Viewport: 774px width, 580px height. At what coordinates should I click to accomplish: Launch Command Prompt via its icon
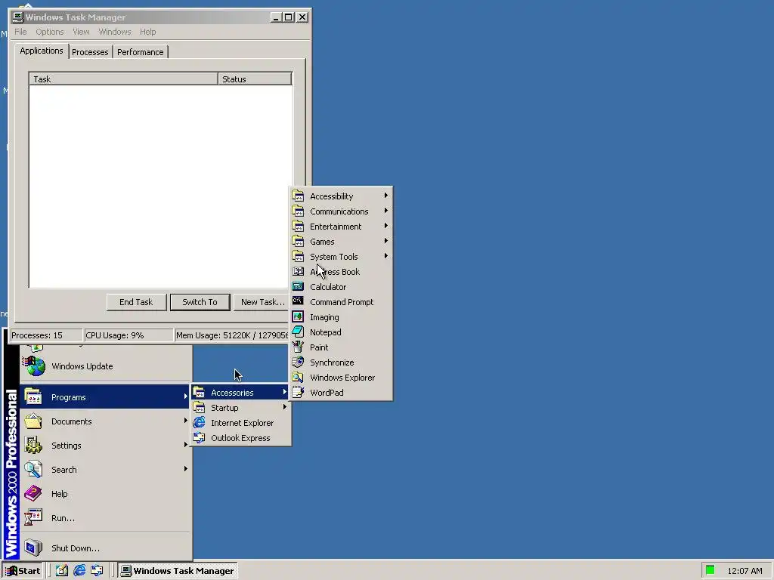click(298, 301)
